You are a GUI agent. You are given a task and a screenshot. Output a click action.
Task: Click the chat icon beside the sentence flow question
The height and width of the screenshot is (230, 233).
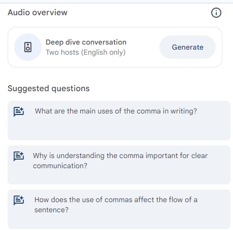point(19,200)
